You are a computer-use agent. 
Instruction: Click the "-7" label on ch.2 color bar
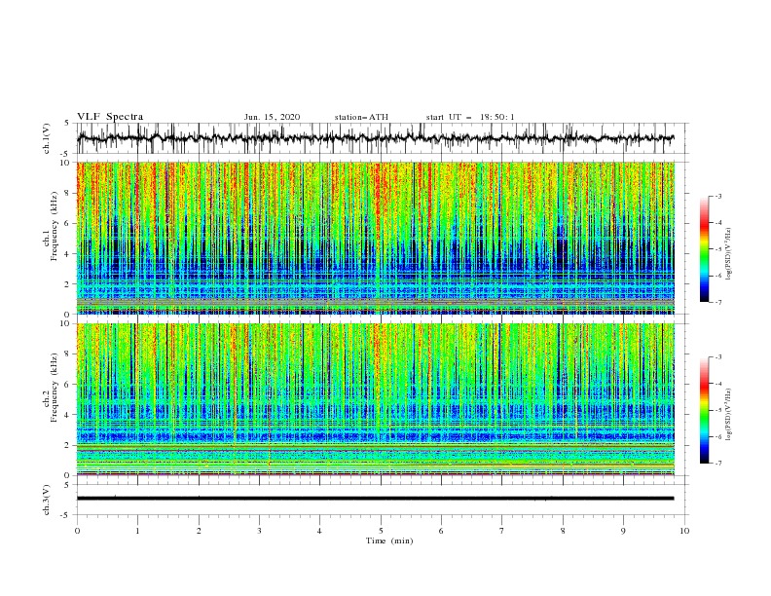[718, 463]
